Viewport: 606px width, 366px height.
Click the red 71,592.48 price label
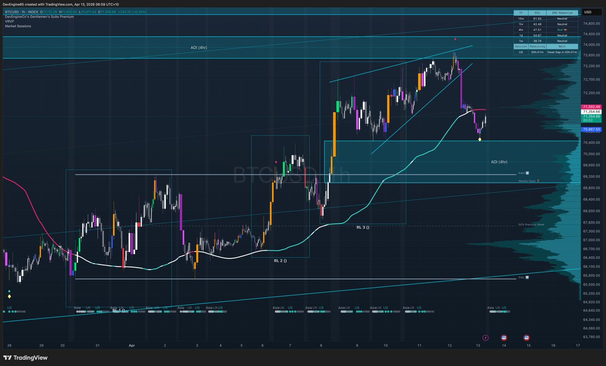[591, 107]
